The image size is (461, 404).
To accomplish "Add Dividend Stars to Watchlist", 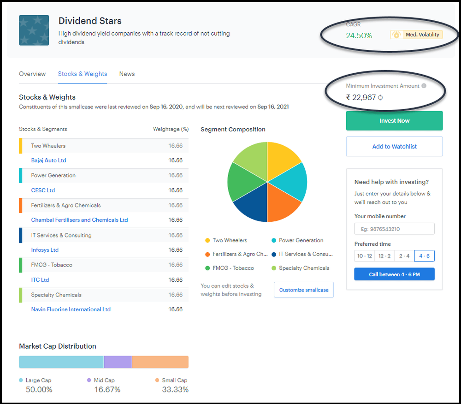I will pos(394,146).
